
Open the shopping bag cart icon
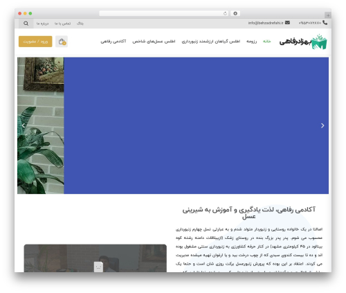pos(62,42)
